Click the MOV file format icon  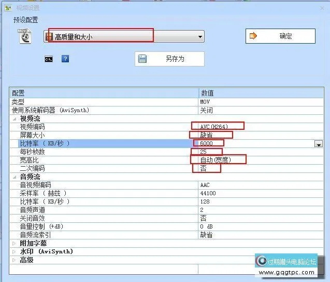pyautogui.click(x=25, y=36)
